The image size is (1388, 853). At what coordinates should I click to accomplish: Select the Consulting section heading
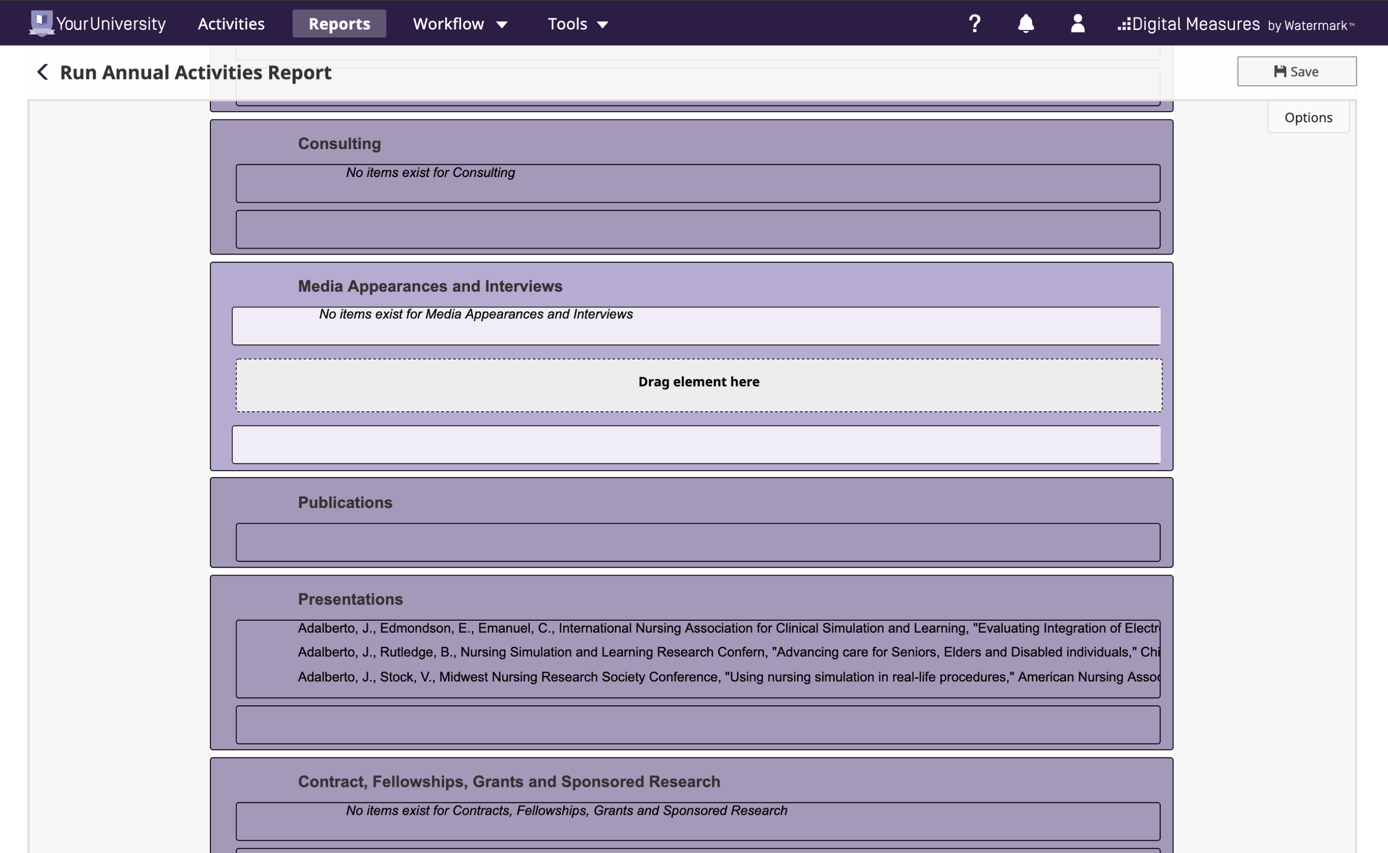[339, 144]
